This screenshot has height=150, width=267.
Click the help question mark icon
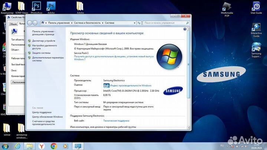coord(185,29)
